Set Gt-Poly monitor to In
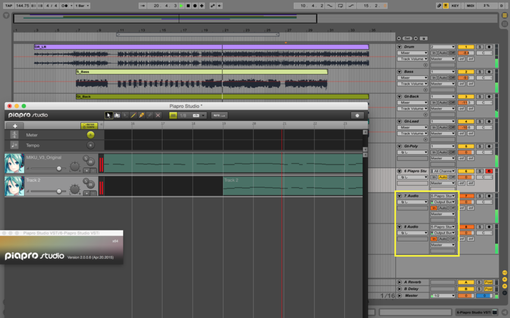Viewport: 510px width, 318px height. pos(433,152)
